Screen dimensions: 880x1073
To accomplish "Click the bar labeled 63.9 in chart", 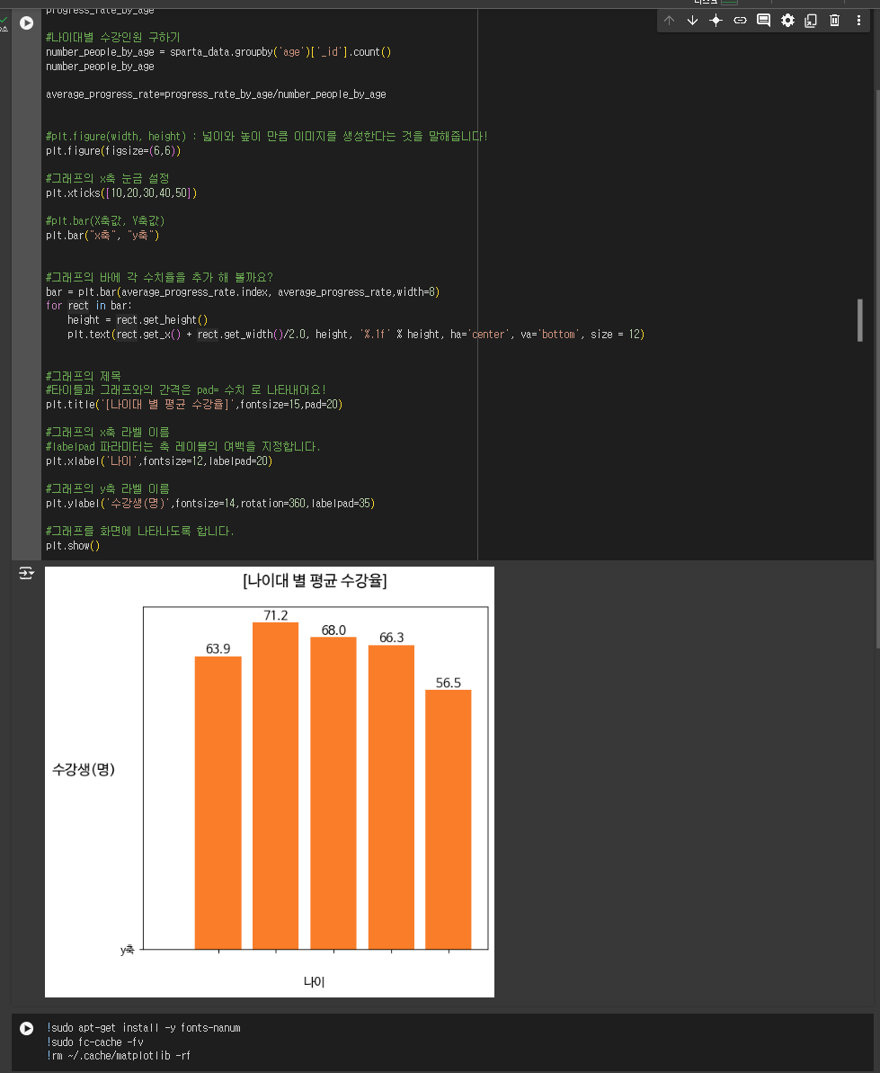I will (218, 802).
